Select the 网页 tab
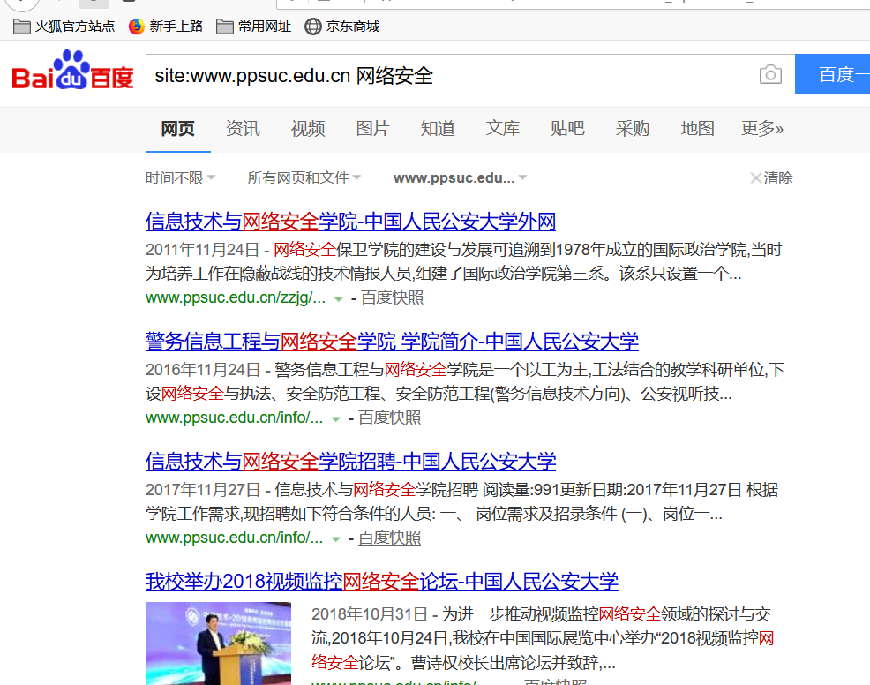This screenshot has height=685, width=870. point(178,129)
